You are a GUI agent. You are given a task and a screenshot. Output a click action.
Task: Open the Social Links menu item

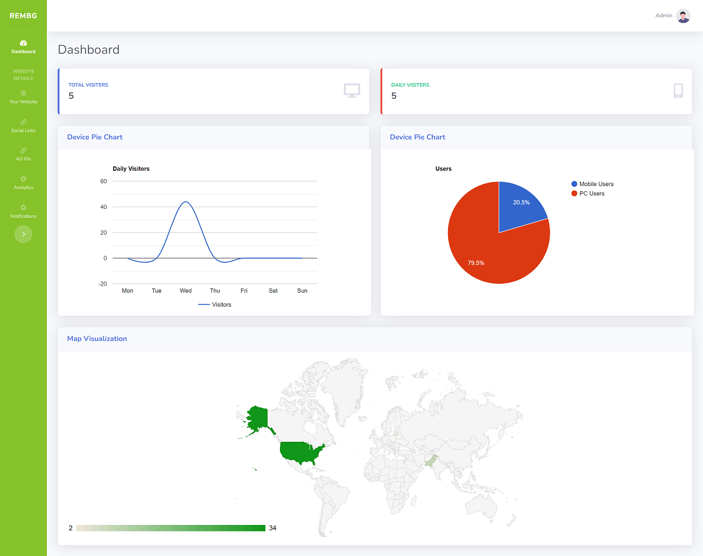23,125
